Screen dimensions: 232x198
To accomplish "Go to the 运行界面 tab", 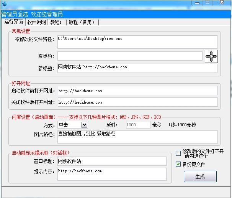I will tap(14, 22).
